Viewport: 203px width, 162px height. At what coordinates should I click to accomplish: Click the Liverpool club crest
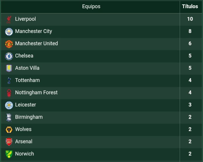tap(9, 20)
